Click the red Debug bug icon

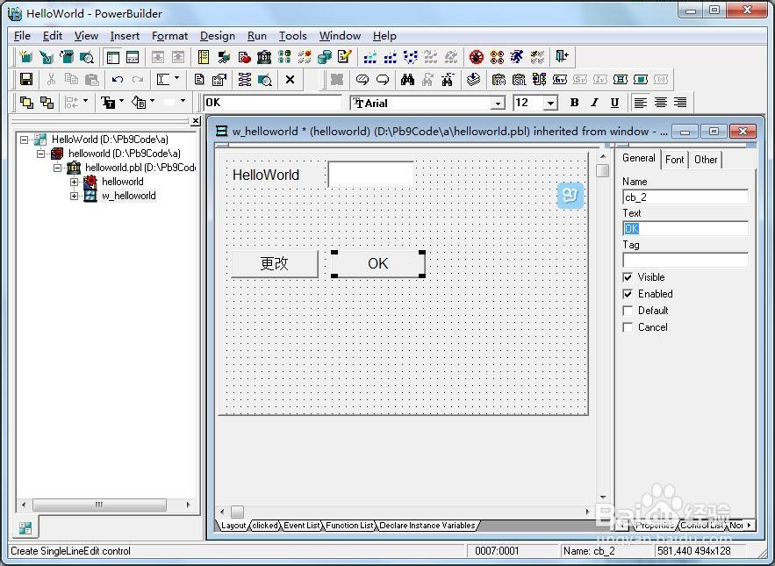click(x=477, y=57)
